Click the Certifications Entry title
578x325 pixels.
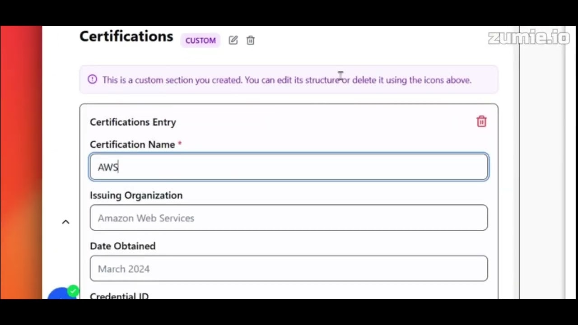click(133, 122)
